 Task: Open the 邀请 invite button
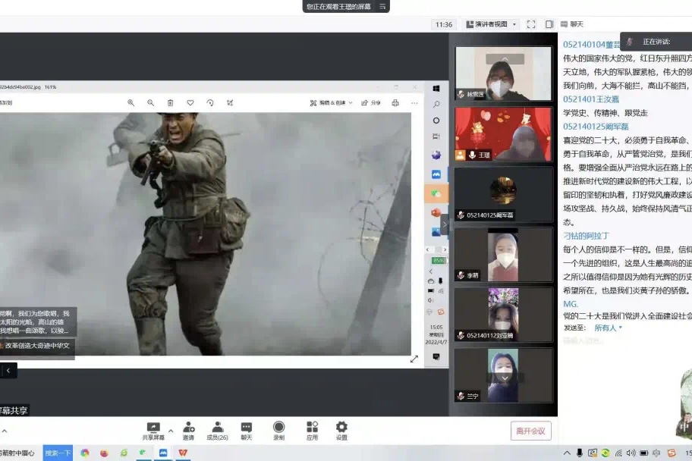188,431
